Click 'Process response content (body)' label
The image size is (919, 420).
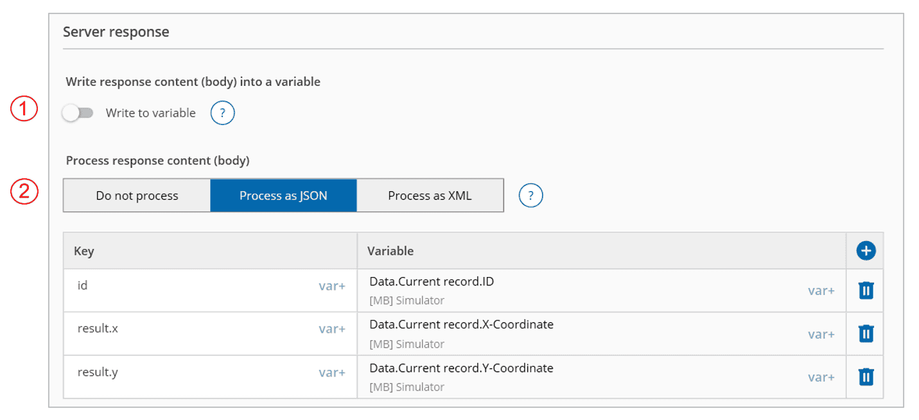click(x=158, y=160)
